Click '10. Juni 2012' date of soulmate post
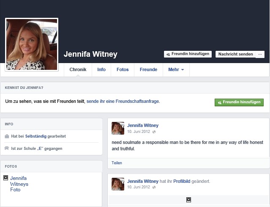This screenshot has height=207, width=270. pyautogui.click(x=139, y=132)
